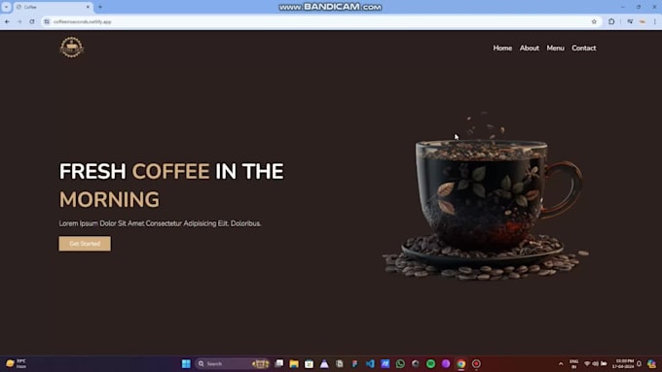The image size is (662, 372).
Task: Reload the page
Action: click(x=32, y=21)
